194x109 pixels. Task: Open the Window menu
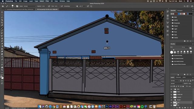coord(62,1)
